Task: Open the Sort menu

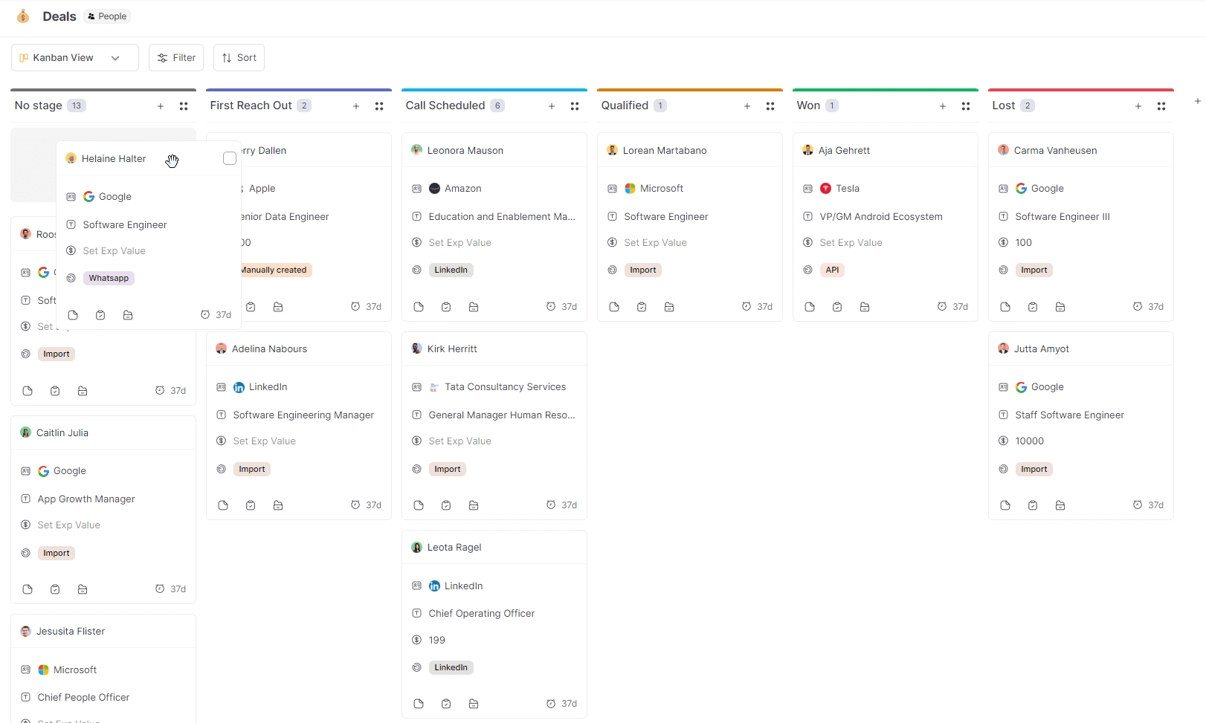Action: tap(238, 57)
